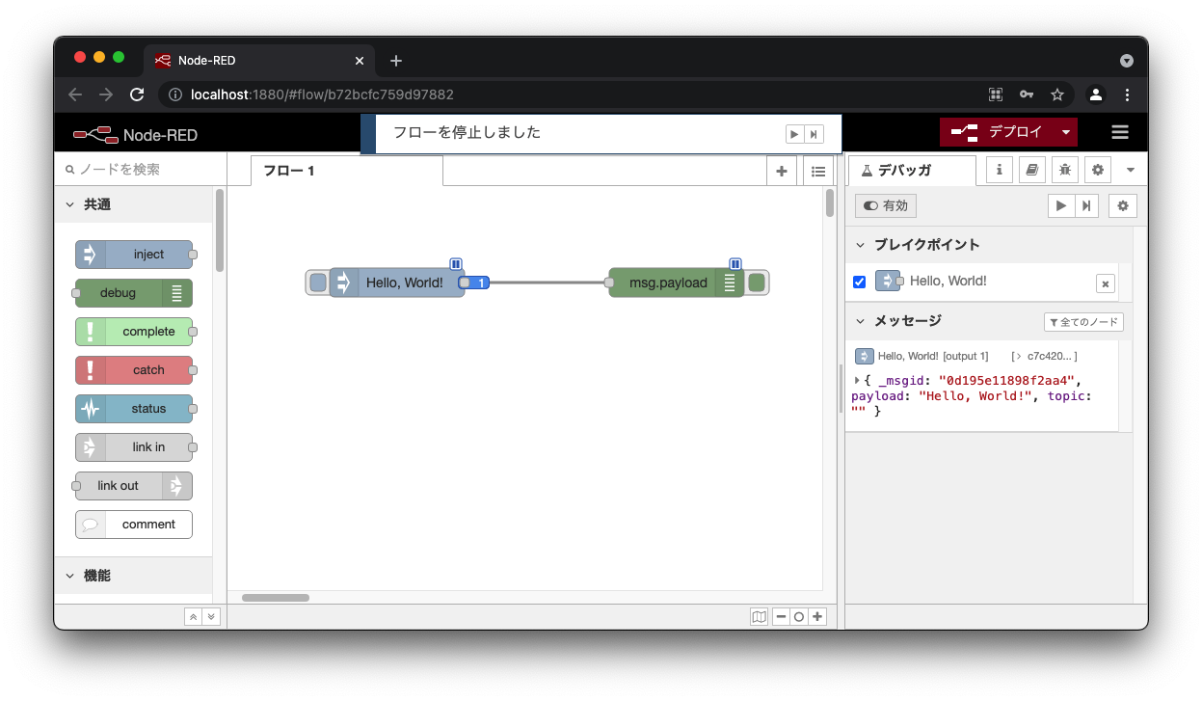Click the palette vertical scrollbar thumb
1202x701 pixels.
click(220, 229)
